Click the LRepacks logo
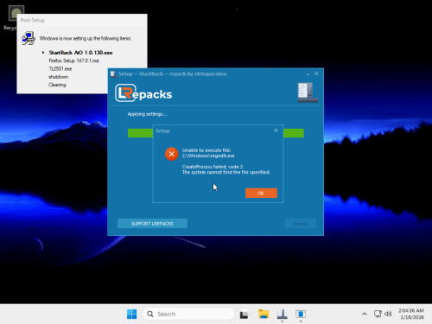Screen dimensions: 432x324 coord(143,93)
